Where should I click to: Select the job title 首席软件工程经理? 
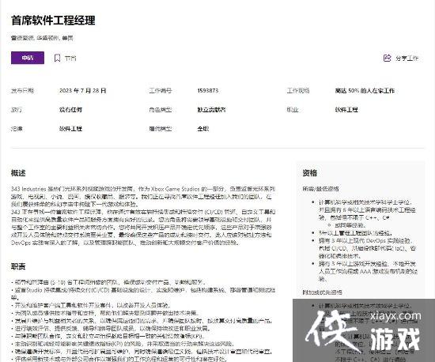53,21
